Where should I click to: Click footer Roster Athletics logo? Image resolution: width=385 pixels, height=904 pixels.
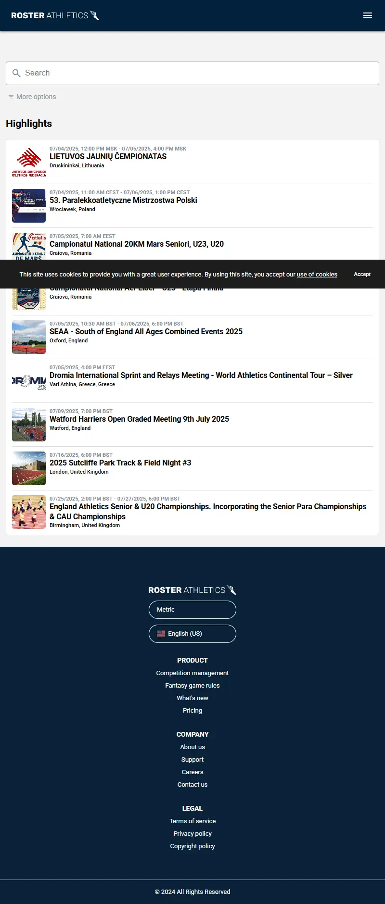[192, 590]
